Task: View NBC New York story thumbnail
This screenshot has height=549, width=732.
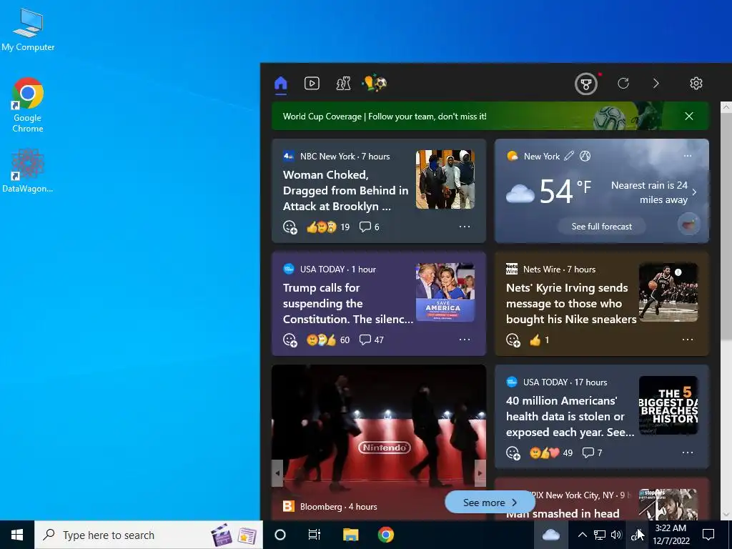Action: [x=445, y=179]
